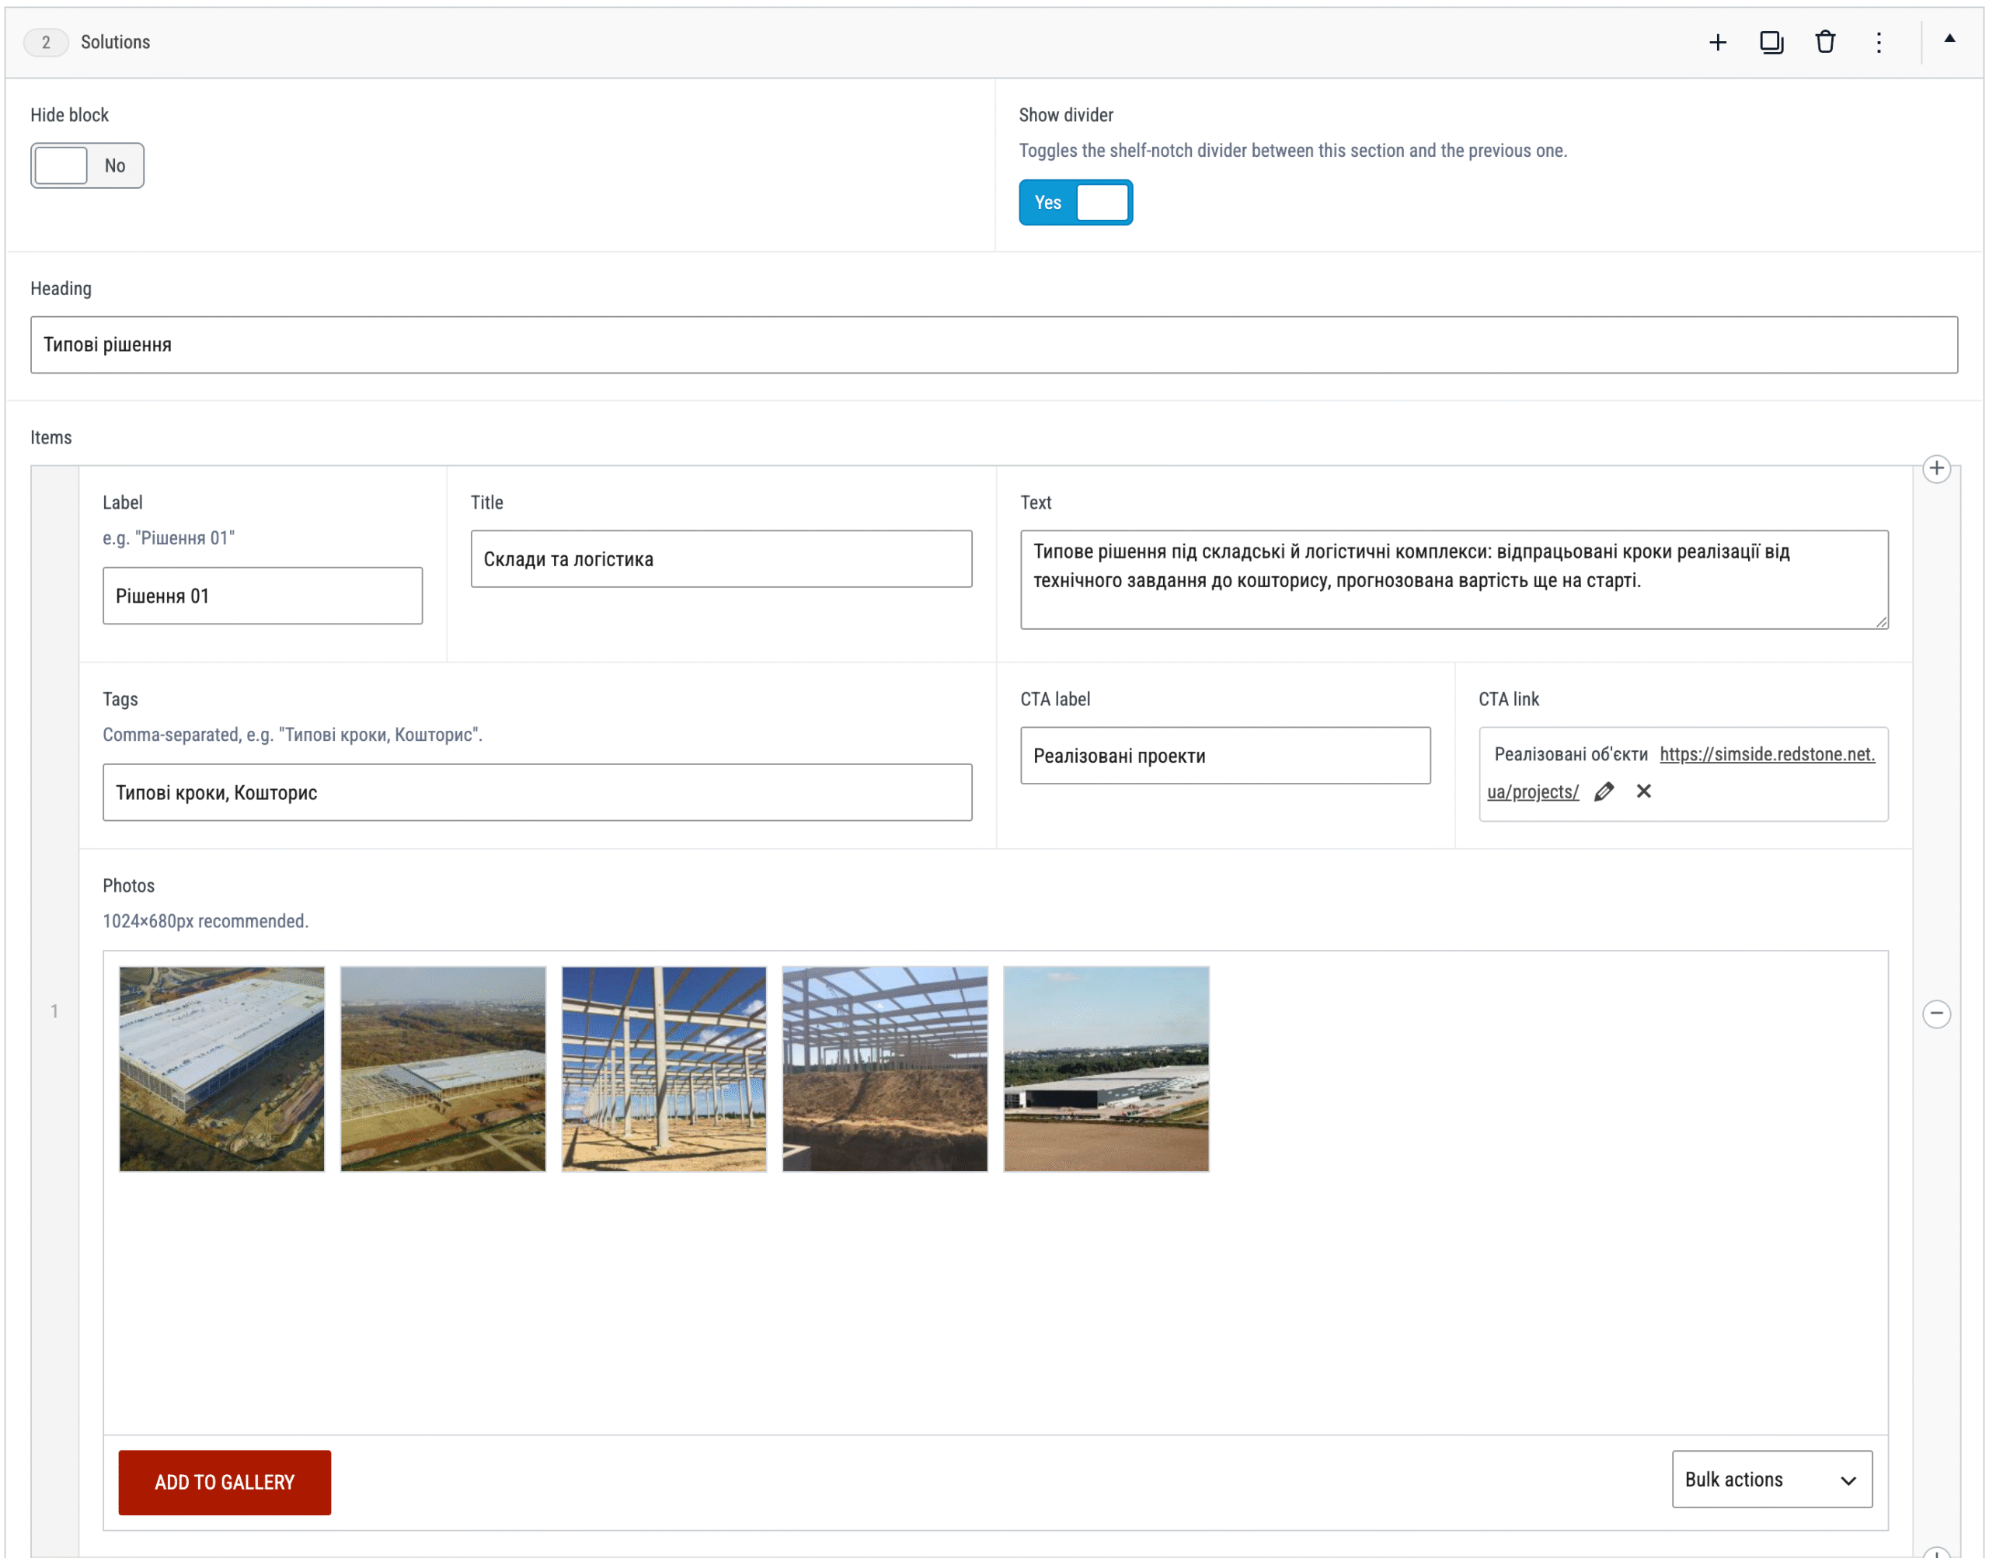Click the row 1 drag handle number

(54, 1010)
